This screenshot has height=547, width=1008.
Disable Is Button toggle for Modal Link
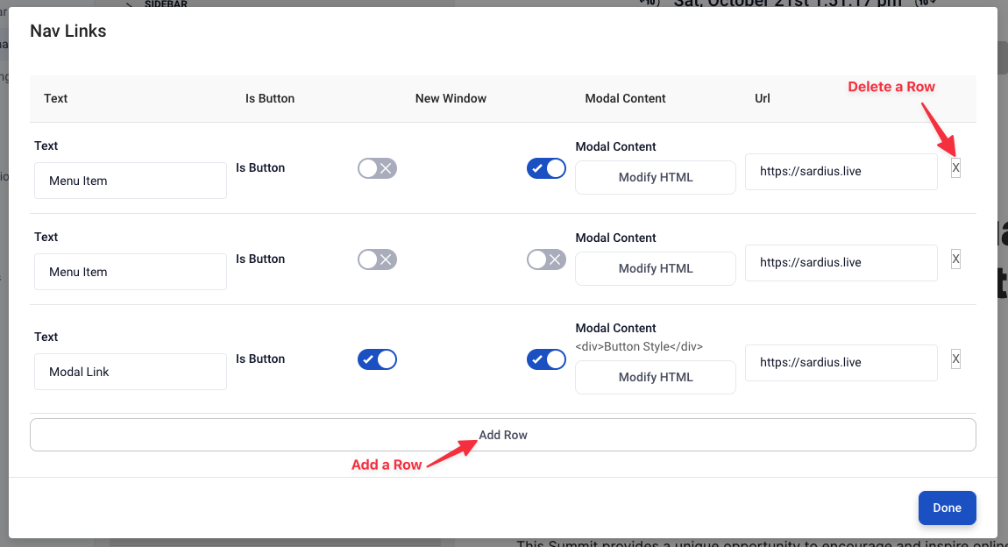(378, 359)
